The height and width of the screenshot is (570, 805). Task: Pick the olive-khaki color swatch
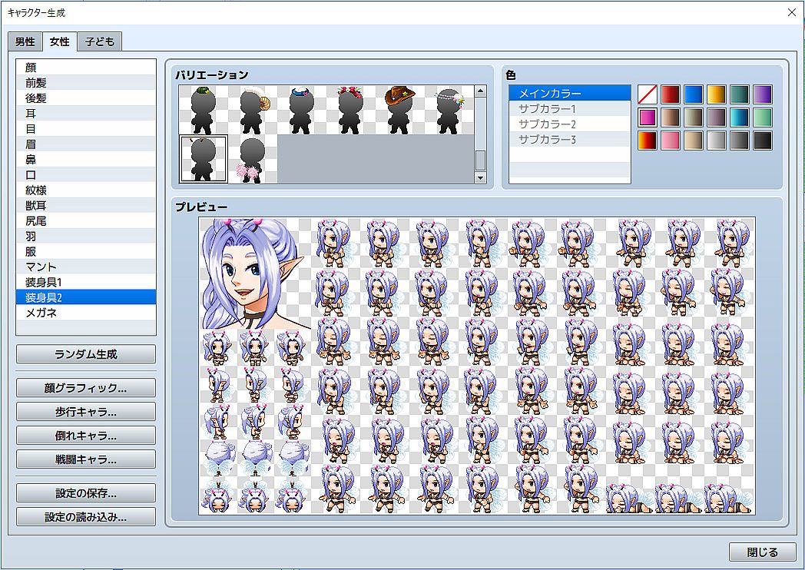[x=694, y=118]
